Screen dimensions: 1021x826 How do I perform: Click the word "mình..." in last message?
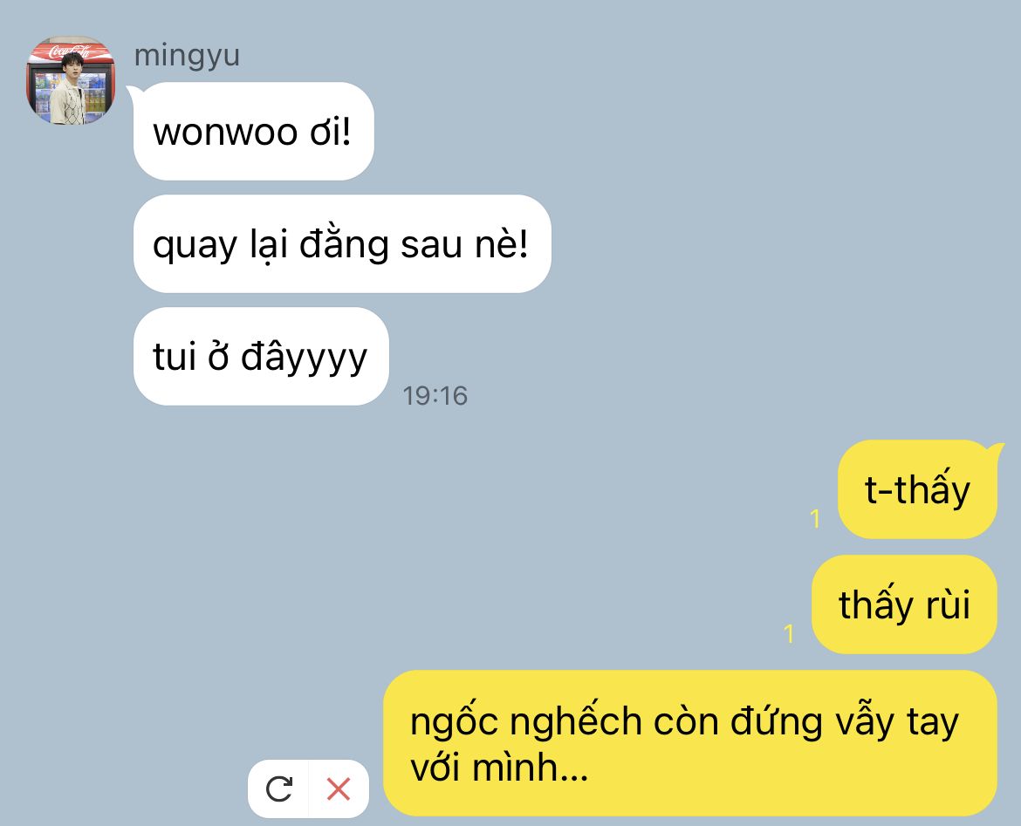tap(530, 768)
